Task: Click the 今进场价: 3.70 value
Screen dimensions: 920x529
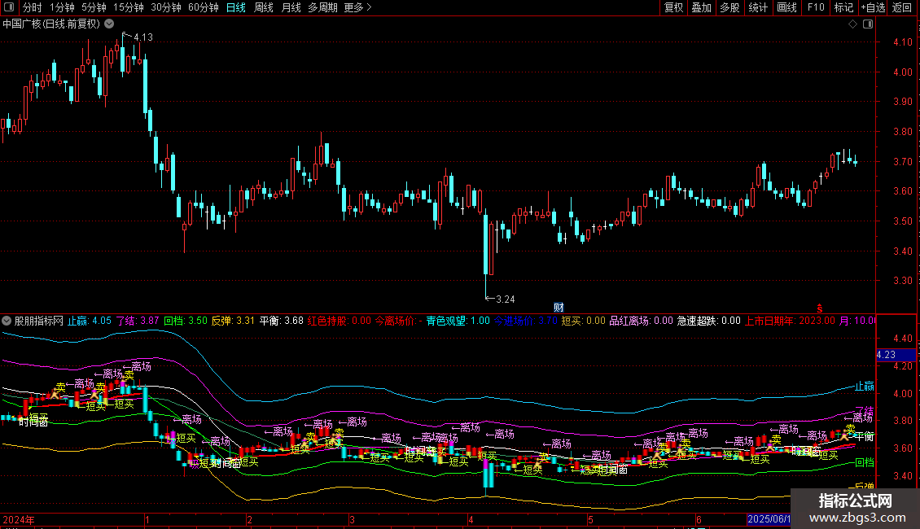Action: pos(526,321)
